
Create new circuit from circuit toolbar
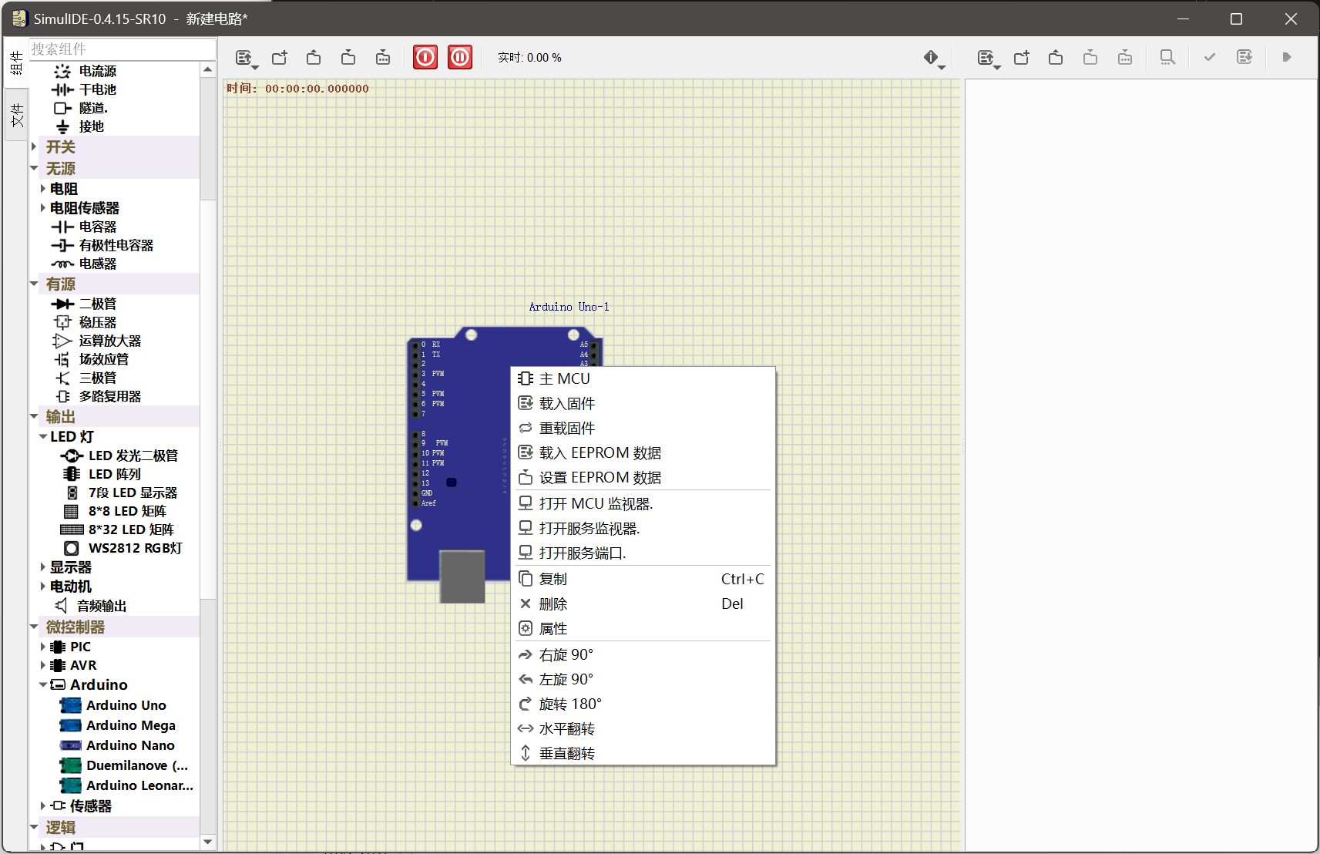pyautogui.click(x=280, y=58)
